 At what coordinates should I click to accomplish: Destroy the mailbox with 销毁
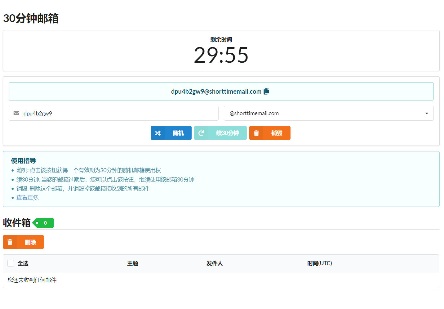tap(270, 133)
